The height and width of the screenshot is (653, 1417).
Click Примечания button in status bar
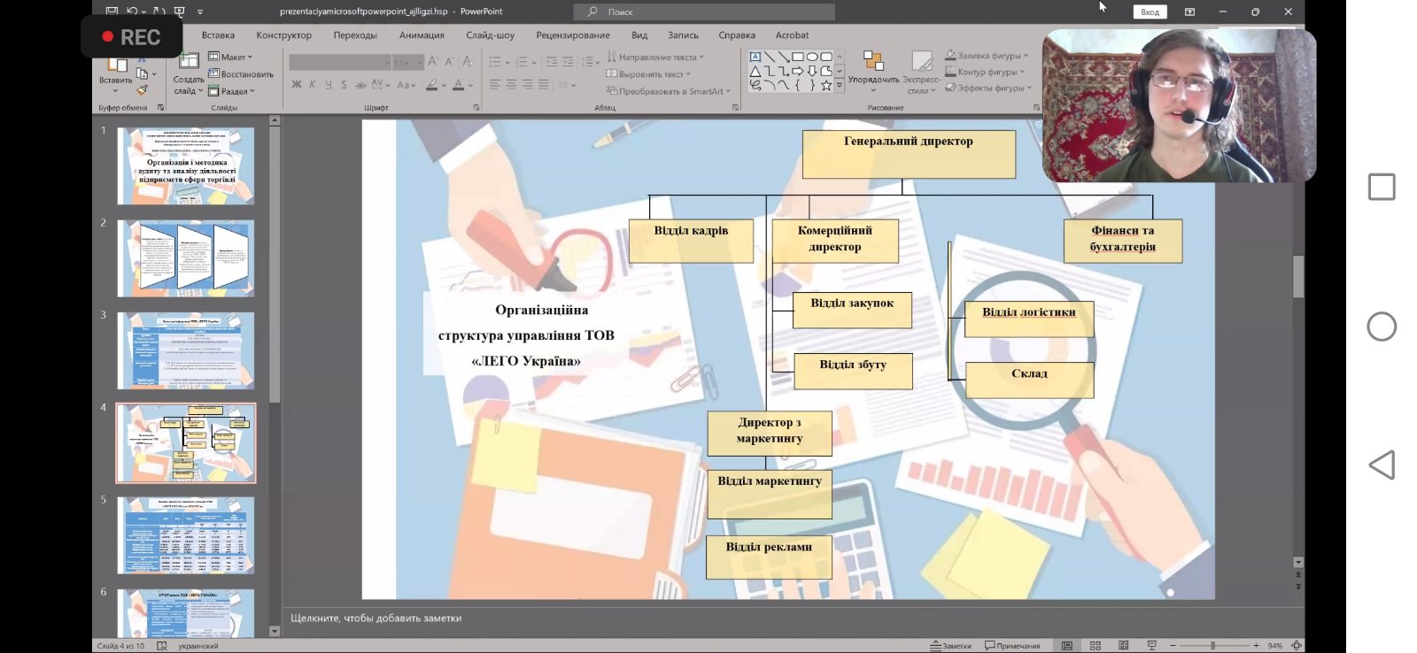point(1012,646)
